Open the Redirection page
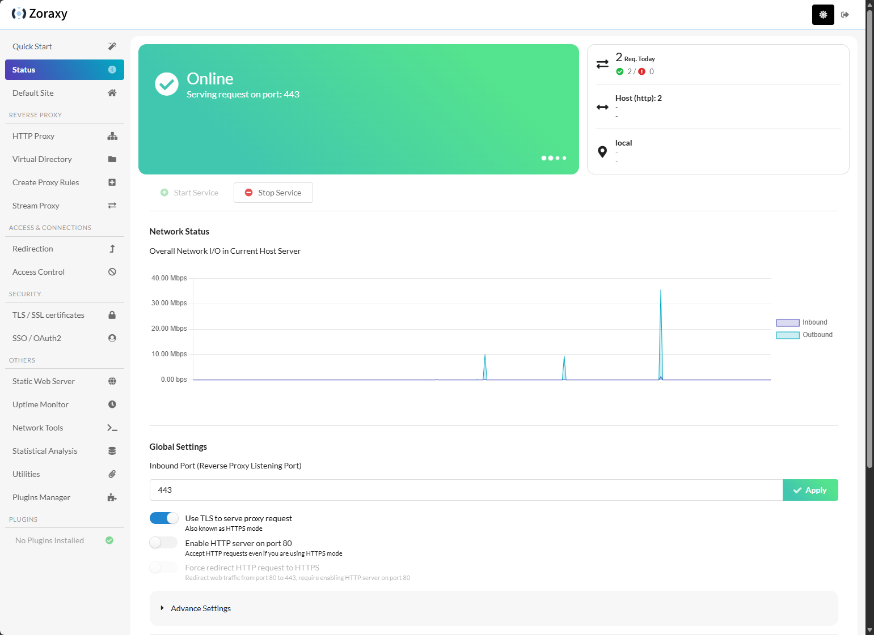Image resolution: width=874 pixels, height=635 pixels. (65, 249)
